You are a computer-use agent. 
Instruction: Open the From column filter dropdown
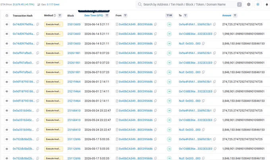coord(125,15)
